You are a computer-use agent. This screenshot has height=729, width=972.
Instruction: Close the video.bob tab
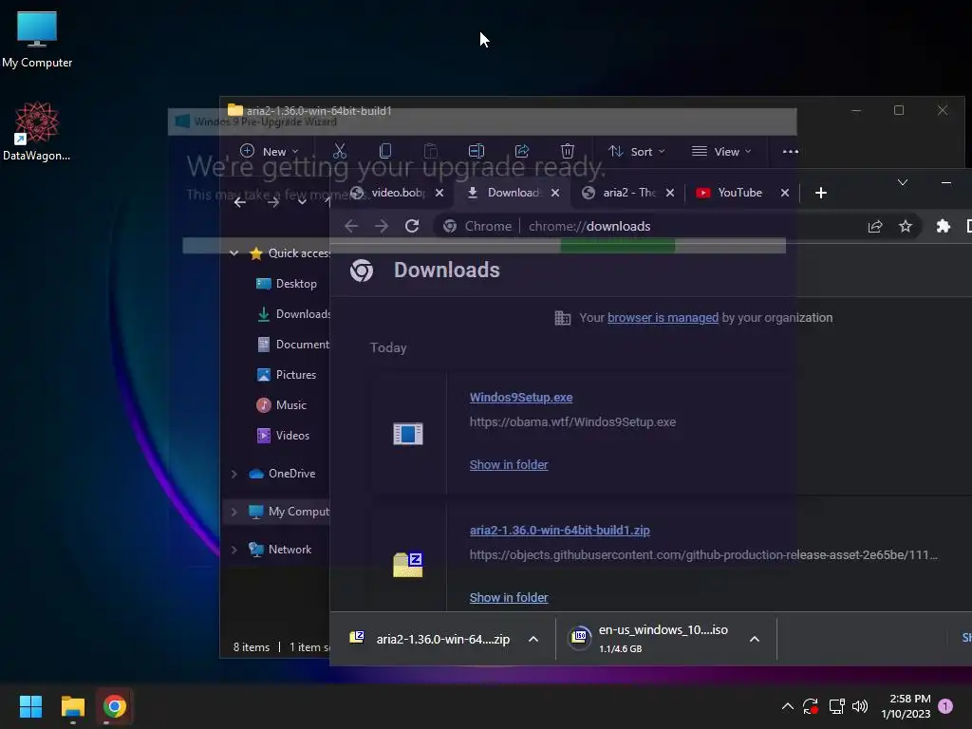point(439,193)
